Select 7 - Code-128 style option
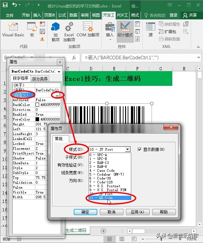 click(110, 182)
